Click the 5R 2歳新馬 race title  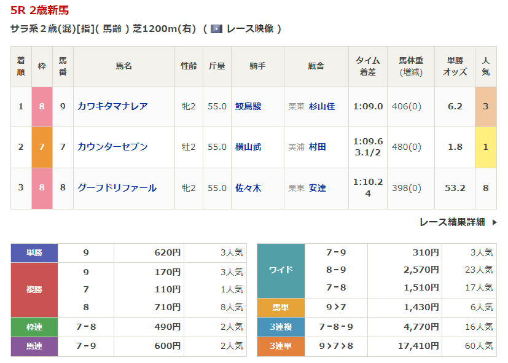40,10
